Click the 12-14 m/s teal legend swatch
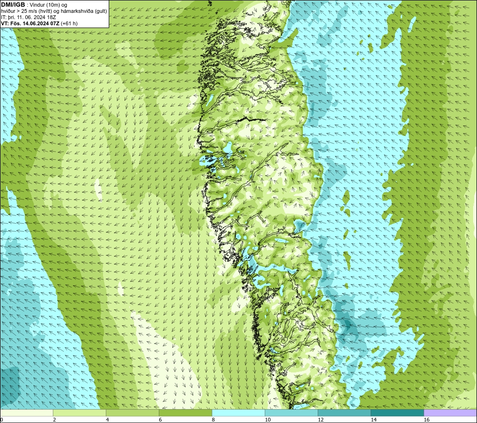The width and height of the screenshot is (477, 423). [344, 413]
